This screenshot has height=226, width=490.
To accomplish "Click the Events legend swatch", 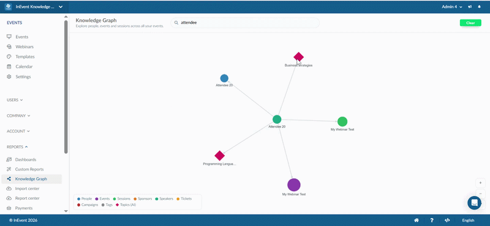I will tap(97, 199).
